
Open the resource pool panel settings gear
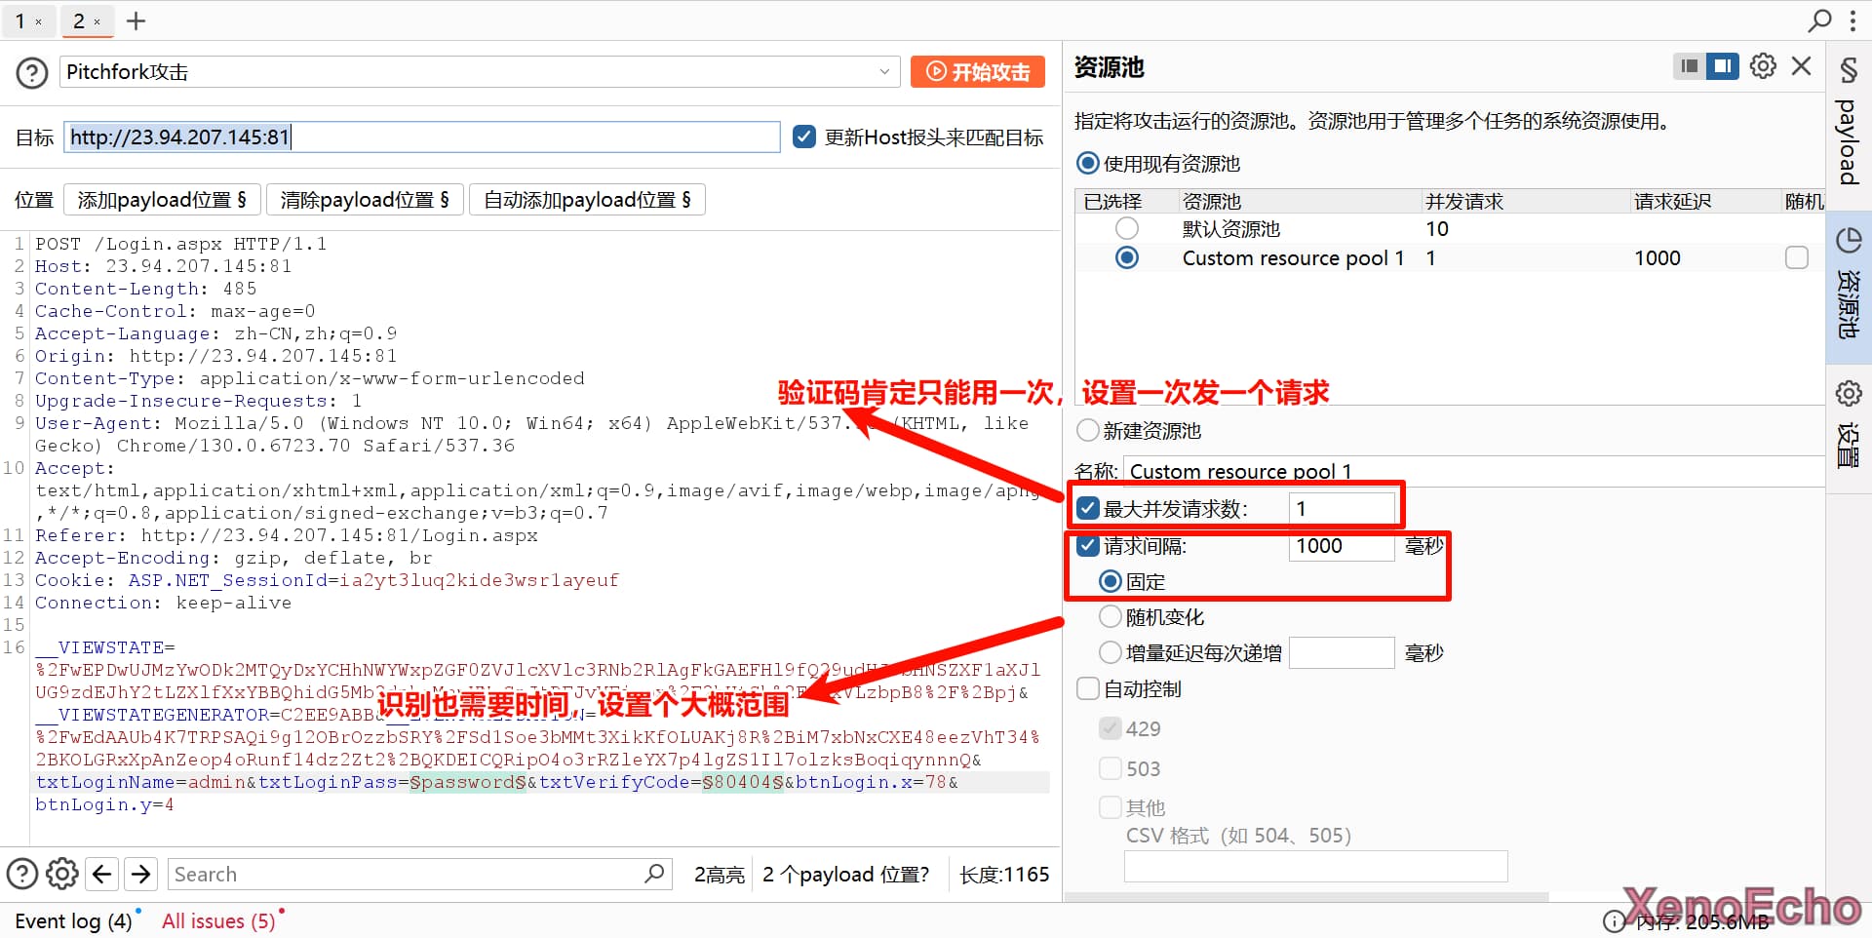click(1763, 66)
